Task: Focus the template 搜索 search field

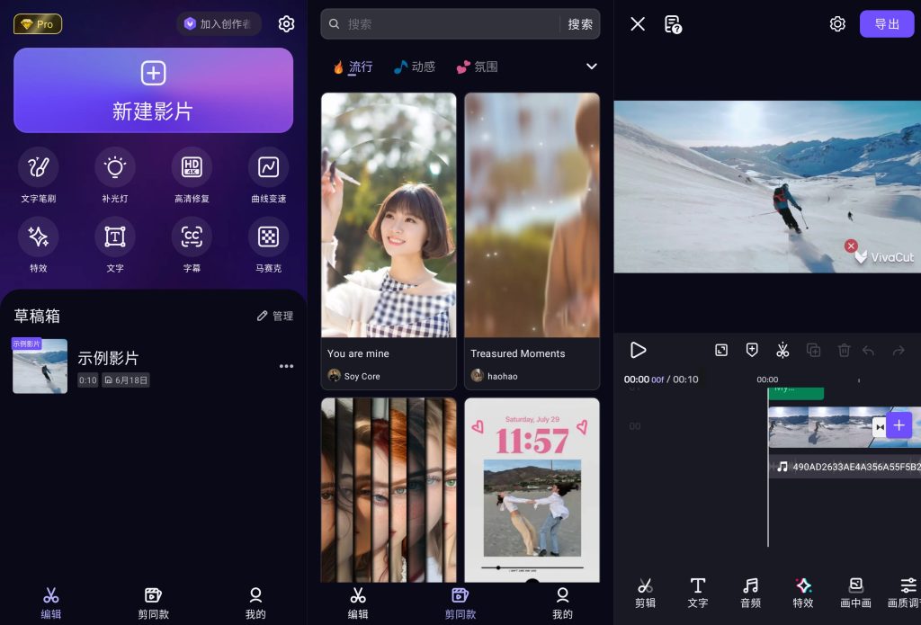Action: click(441, 24)
